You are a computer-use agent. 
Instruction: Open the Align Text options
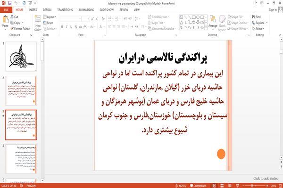tap(157, 23)
